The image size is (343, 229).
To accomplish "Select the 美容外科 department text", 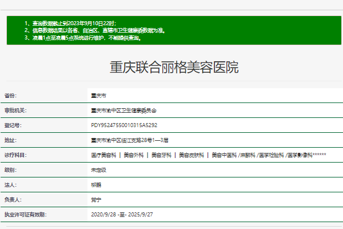I will [x=134, y=155].
